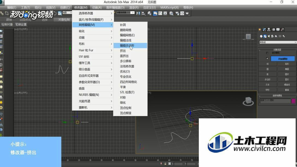
Task: Click the 星形 shape button
Action: click(287, 80)
